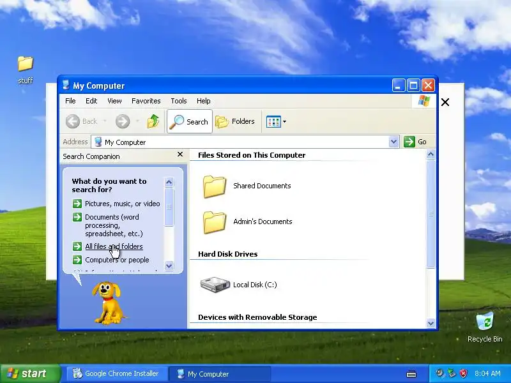Select the Shared Documents folder icon
This screenshot has height=383, width=511.
(214, 186)
